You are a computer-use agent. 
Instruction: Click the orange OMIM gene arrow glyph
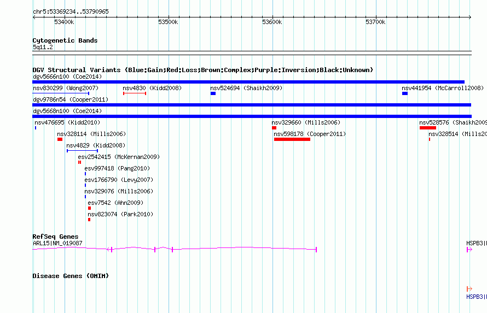pyautogui.click(x=469, y=289)
